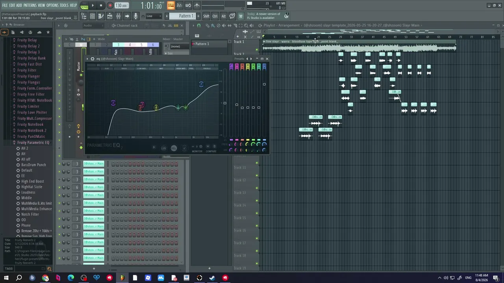Viewport: 504px width, 283px height.
Task: Adjust pink band 2 level slider
Action: coord(237,105)
